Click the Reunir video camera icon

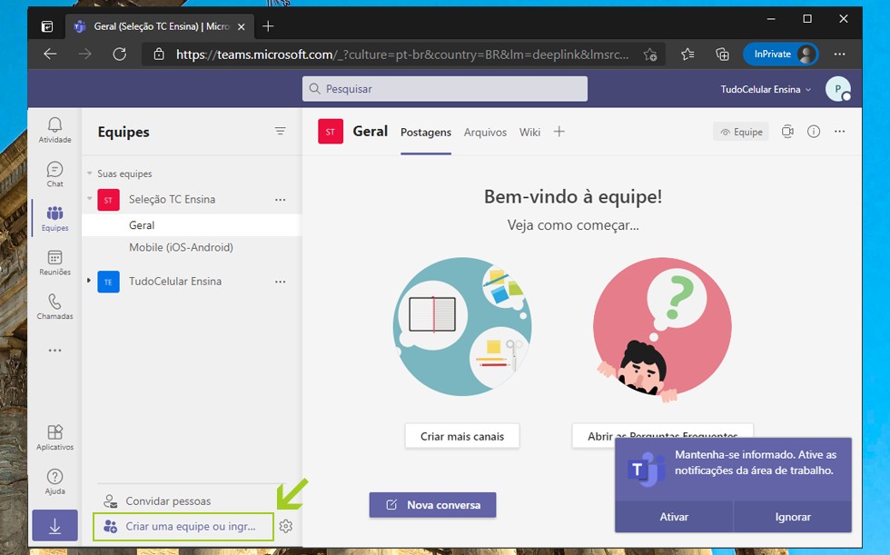(x=787, y=132)
